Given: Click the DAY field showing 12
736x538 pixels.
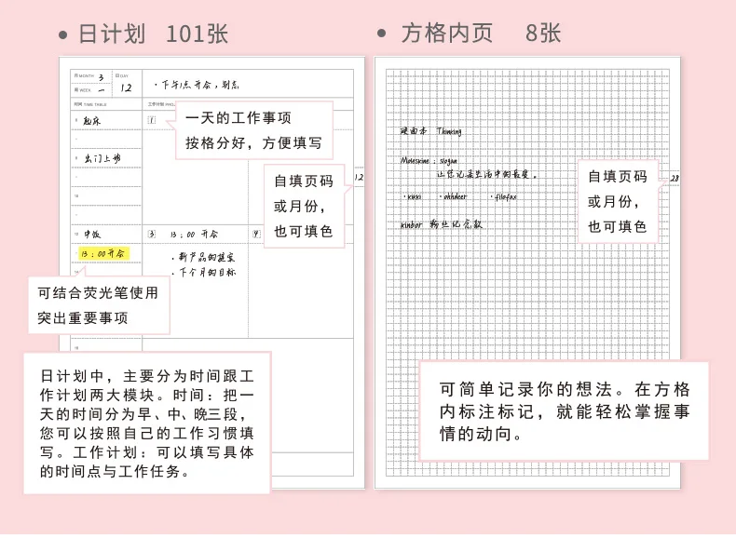Looking at the screenshot, I should point(126,83).
